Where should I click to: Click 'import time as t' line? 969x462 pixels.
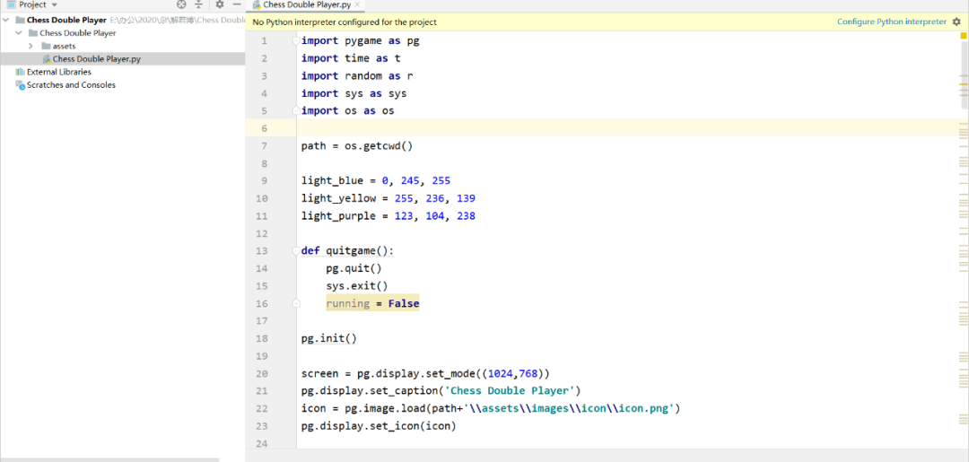click(x=351, y=58)
